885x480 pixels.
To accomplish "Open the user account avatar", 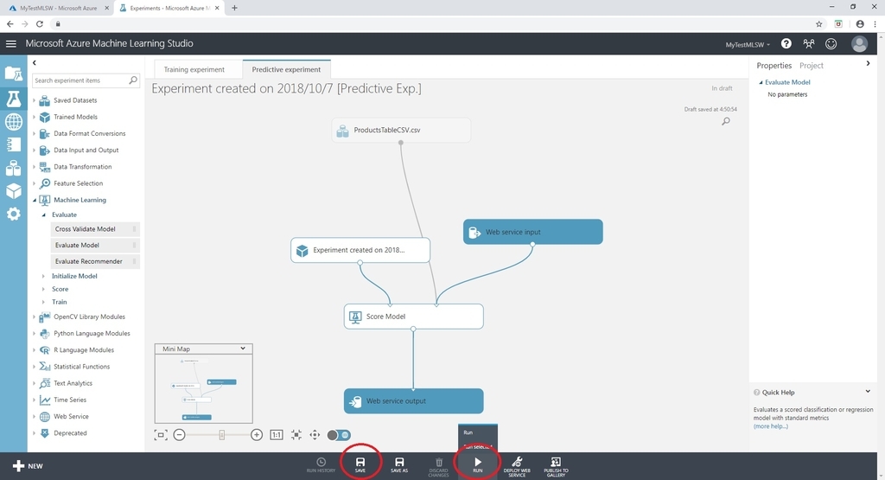I will click(859, 43).
